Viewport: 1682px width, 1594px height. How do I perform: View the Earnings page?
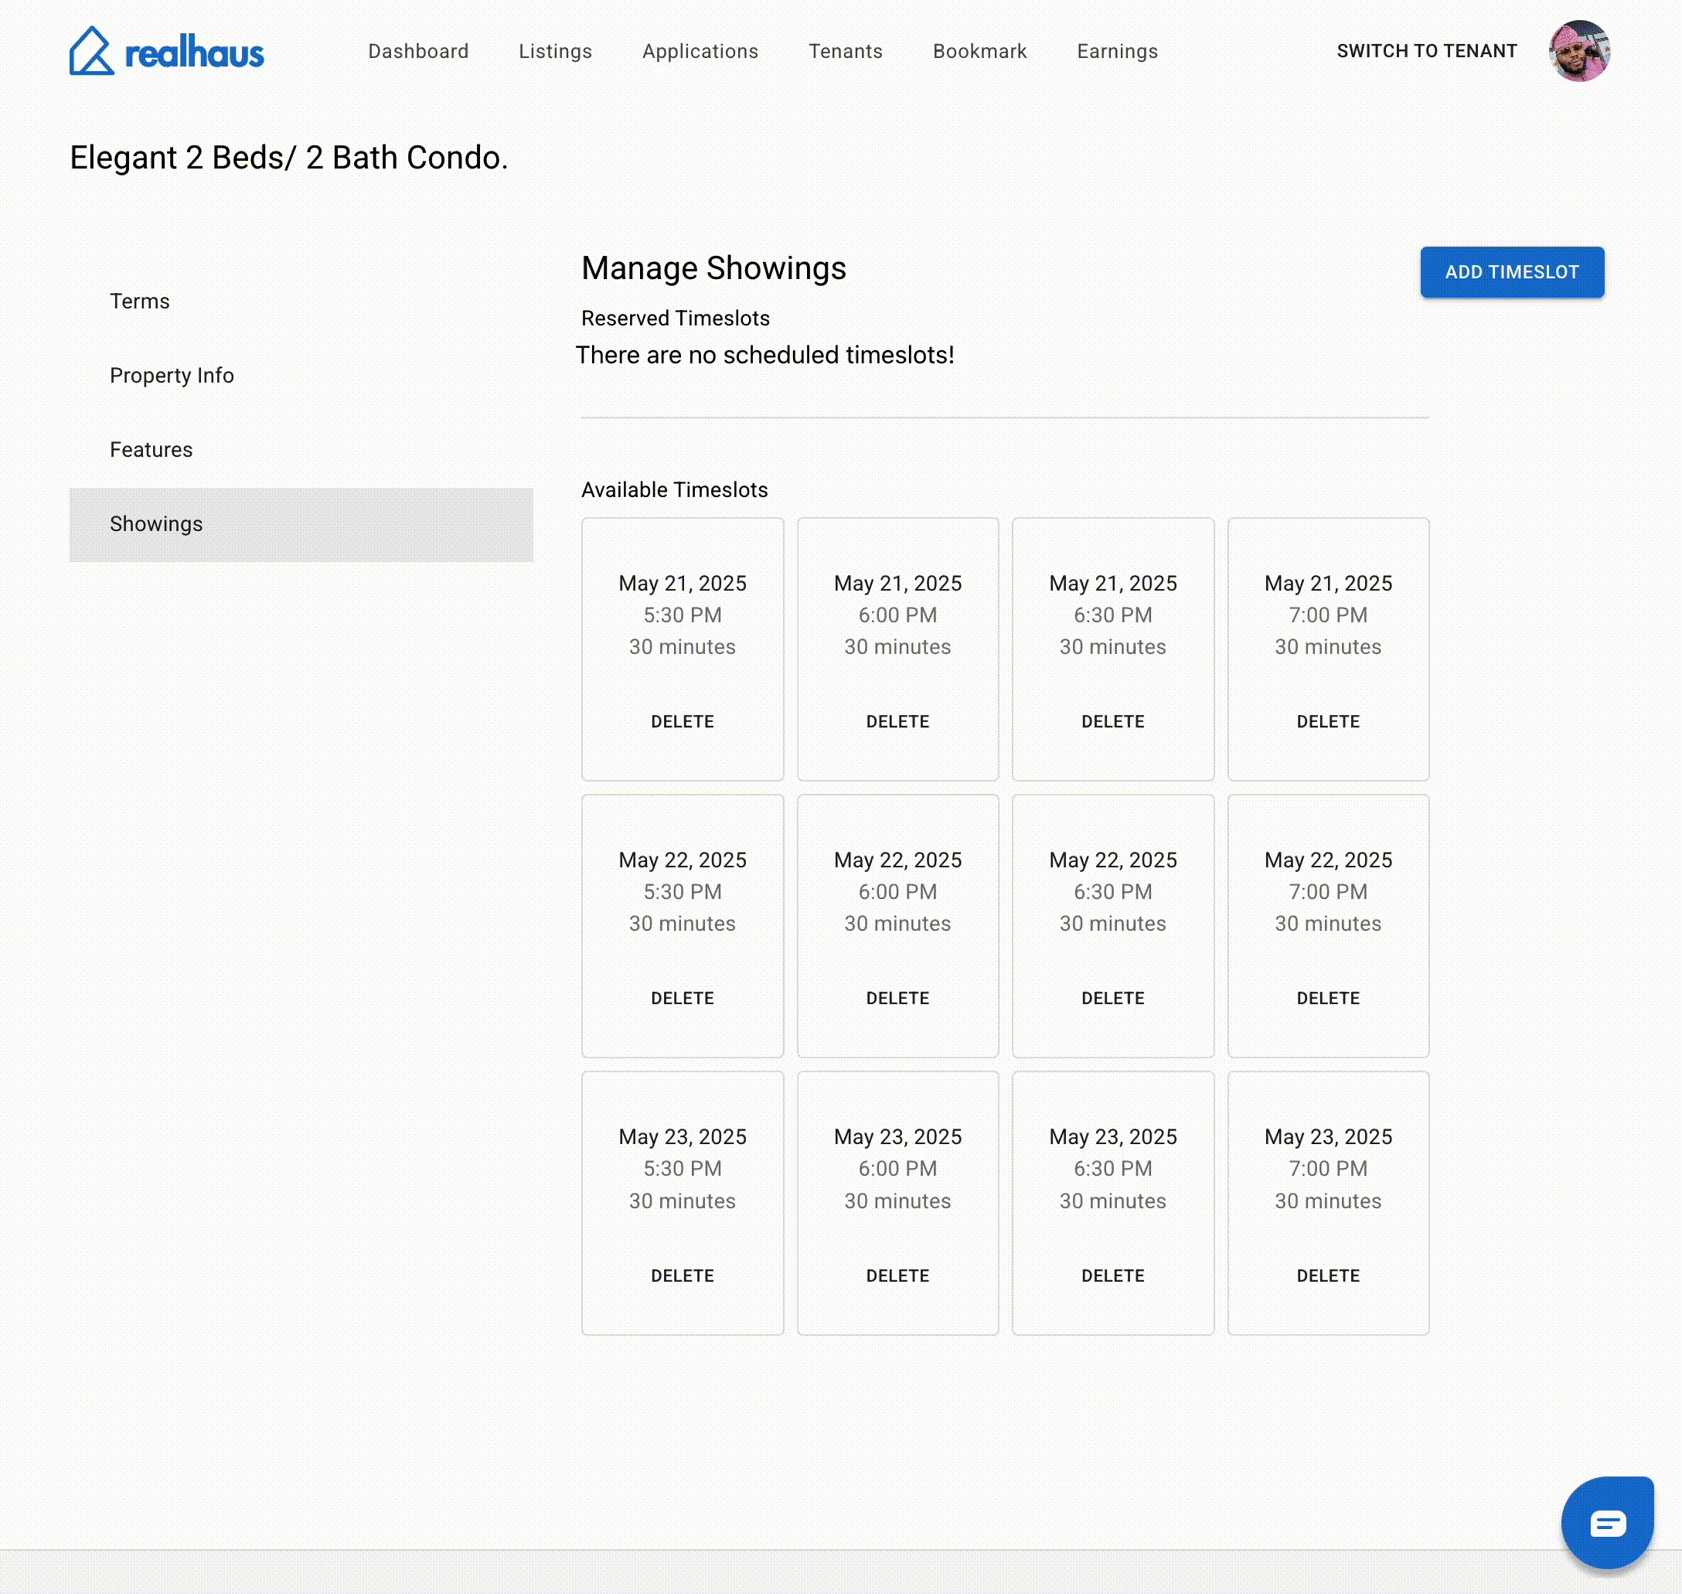(x=1116, y=51)
